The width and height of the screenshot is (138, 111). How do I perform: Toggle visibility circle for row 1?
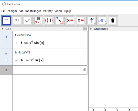point(6,43)
